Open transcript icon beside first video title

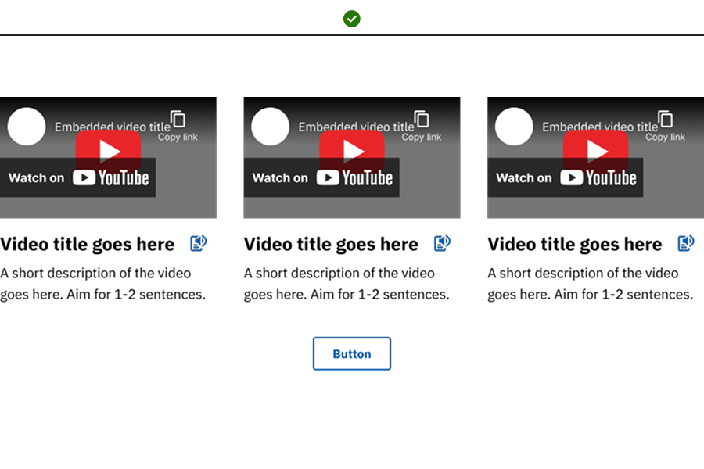click(198, 243)
